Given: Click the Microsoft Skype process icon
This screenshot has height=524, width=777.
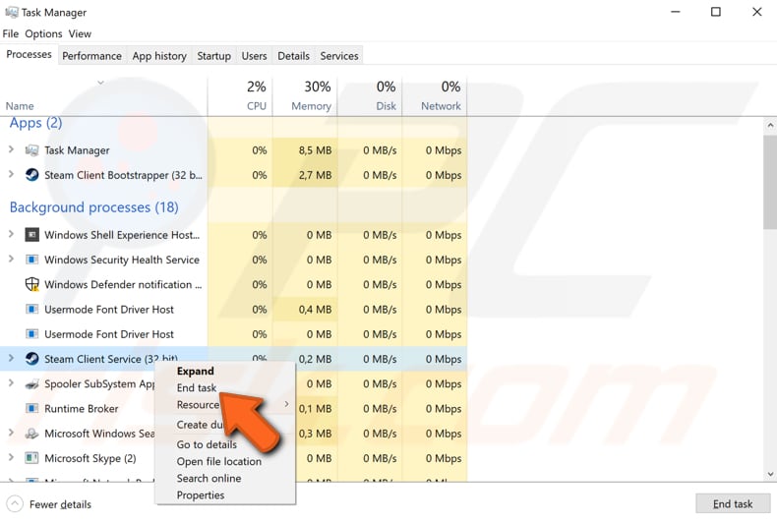Looking at the screenshot, I should click(31, 458).
